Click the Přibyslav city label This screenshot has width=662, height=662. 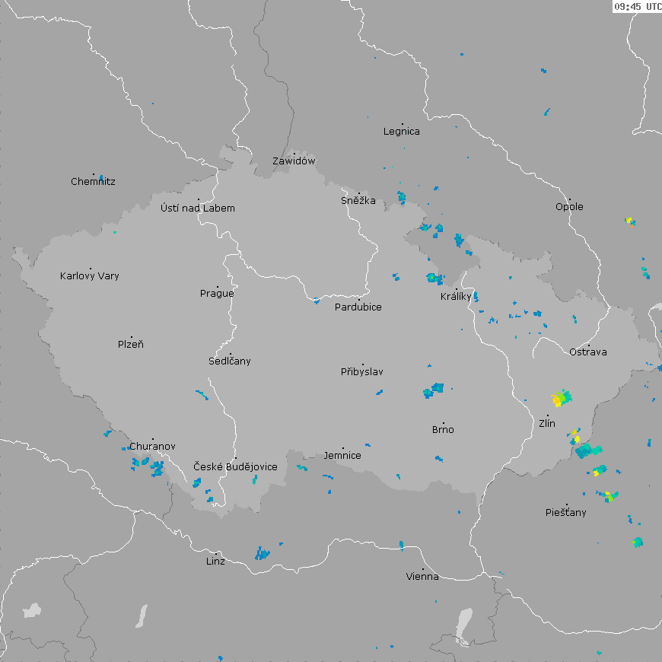362,372
